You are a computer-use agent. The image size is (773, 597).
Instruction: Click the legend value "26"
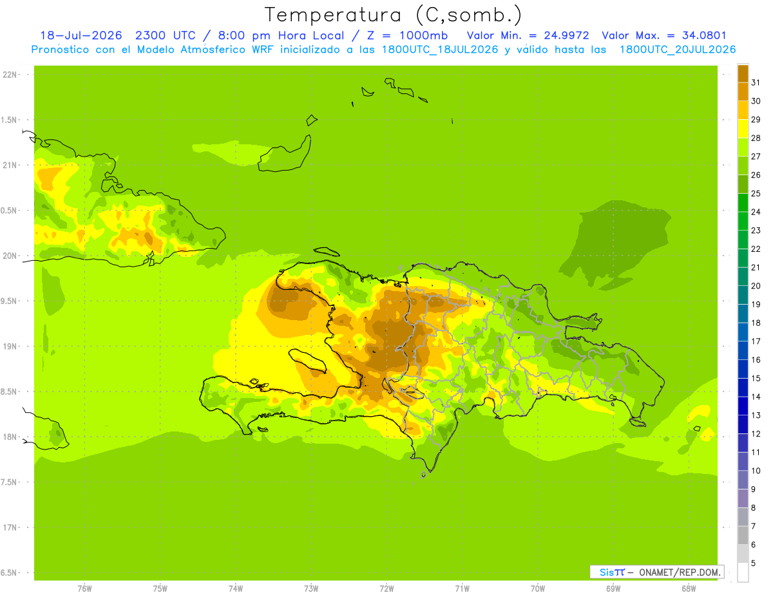[x=756, y=175]
